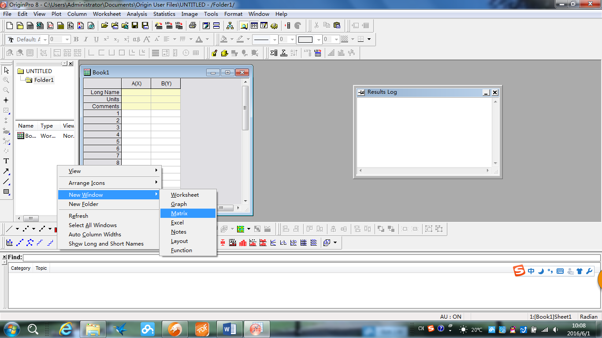
Task: Toggle the Results Log toolbar button
Action: pos(254,26)
